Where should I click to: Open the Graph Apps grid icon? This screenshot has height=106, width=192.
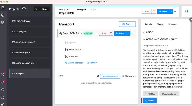pyautogui.click(x=3, y=23)
